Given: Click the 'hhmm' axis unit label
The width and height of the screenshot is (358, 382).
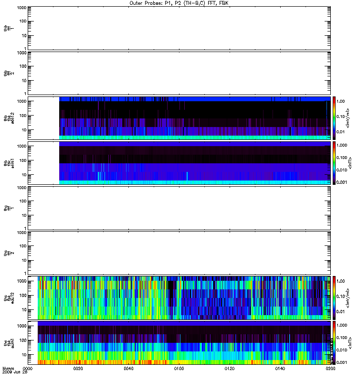Looking at the screenshot, I should (x=8, y=368).
